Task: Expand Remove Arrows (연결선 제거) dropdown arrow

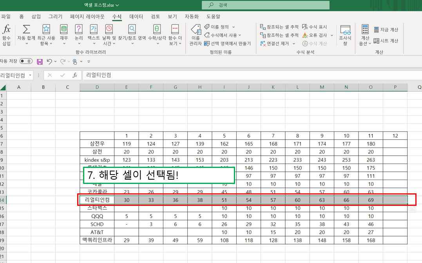Action: (294, 43)
